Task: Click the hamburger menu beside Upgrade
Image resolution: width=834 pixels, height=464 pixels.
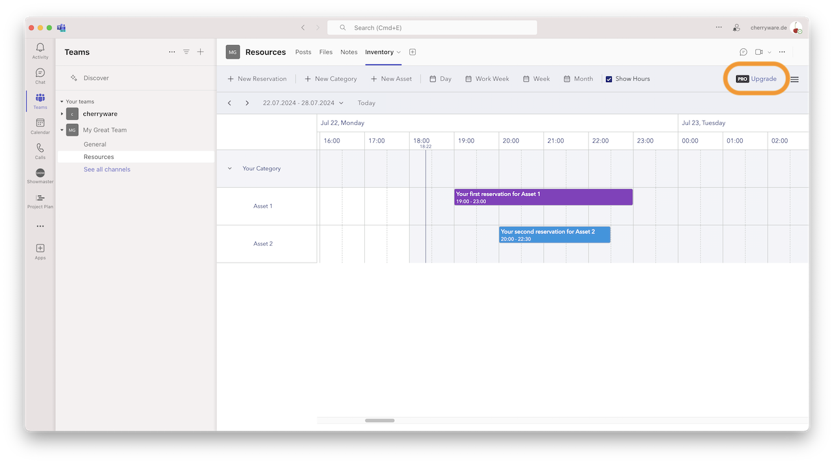Action: click(x=794, y=80)
